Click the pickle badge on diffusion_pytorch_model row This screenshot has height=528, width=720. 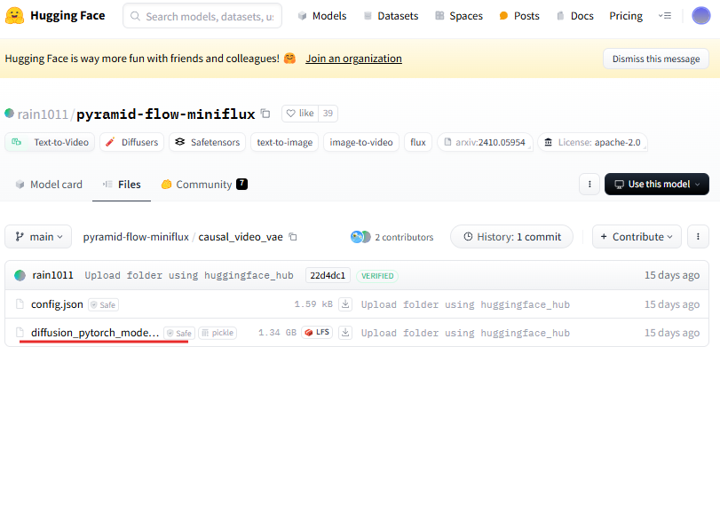(218, 333)
